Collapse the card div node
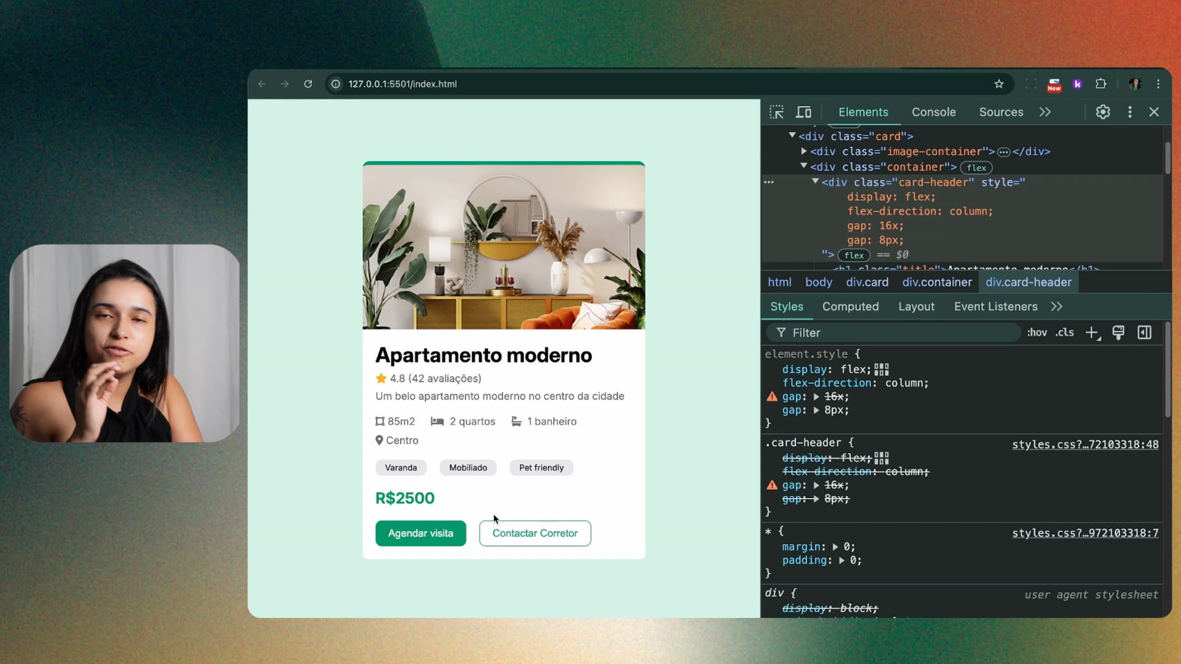Viewport: 1181px width, 664px height. [x=792, y=136]
